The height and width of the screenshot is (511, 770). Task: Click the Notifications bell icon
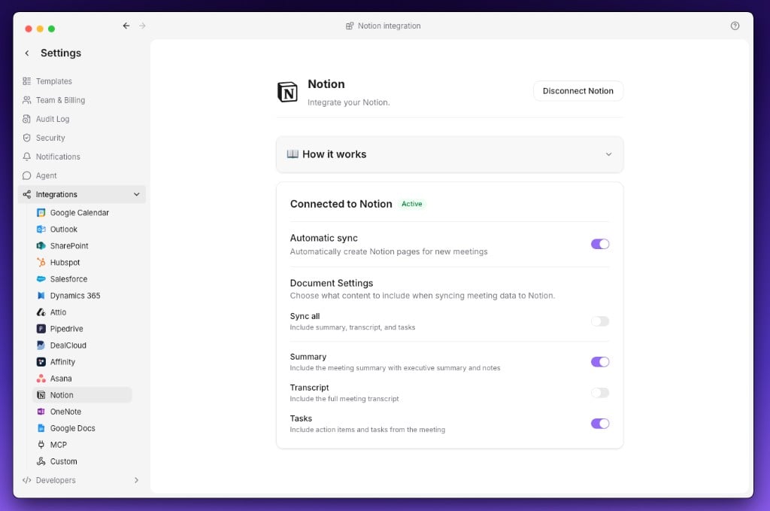pyautogui.click(x=26, y=157)
